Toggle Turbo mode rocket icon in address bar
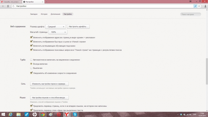208x117 pixels. click(x=195, y=6)
